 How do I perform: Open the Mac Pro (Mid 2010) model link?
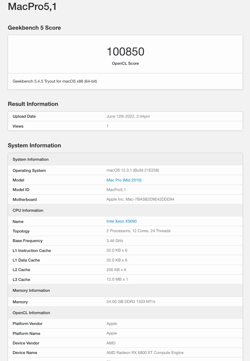[x=124, y=180]
